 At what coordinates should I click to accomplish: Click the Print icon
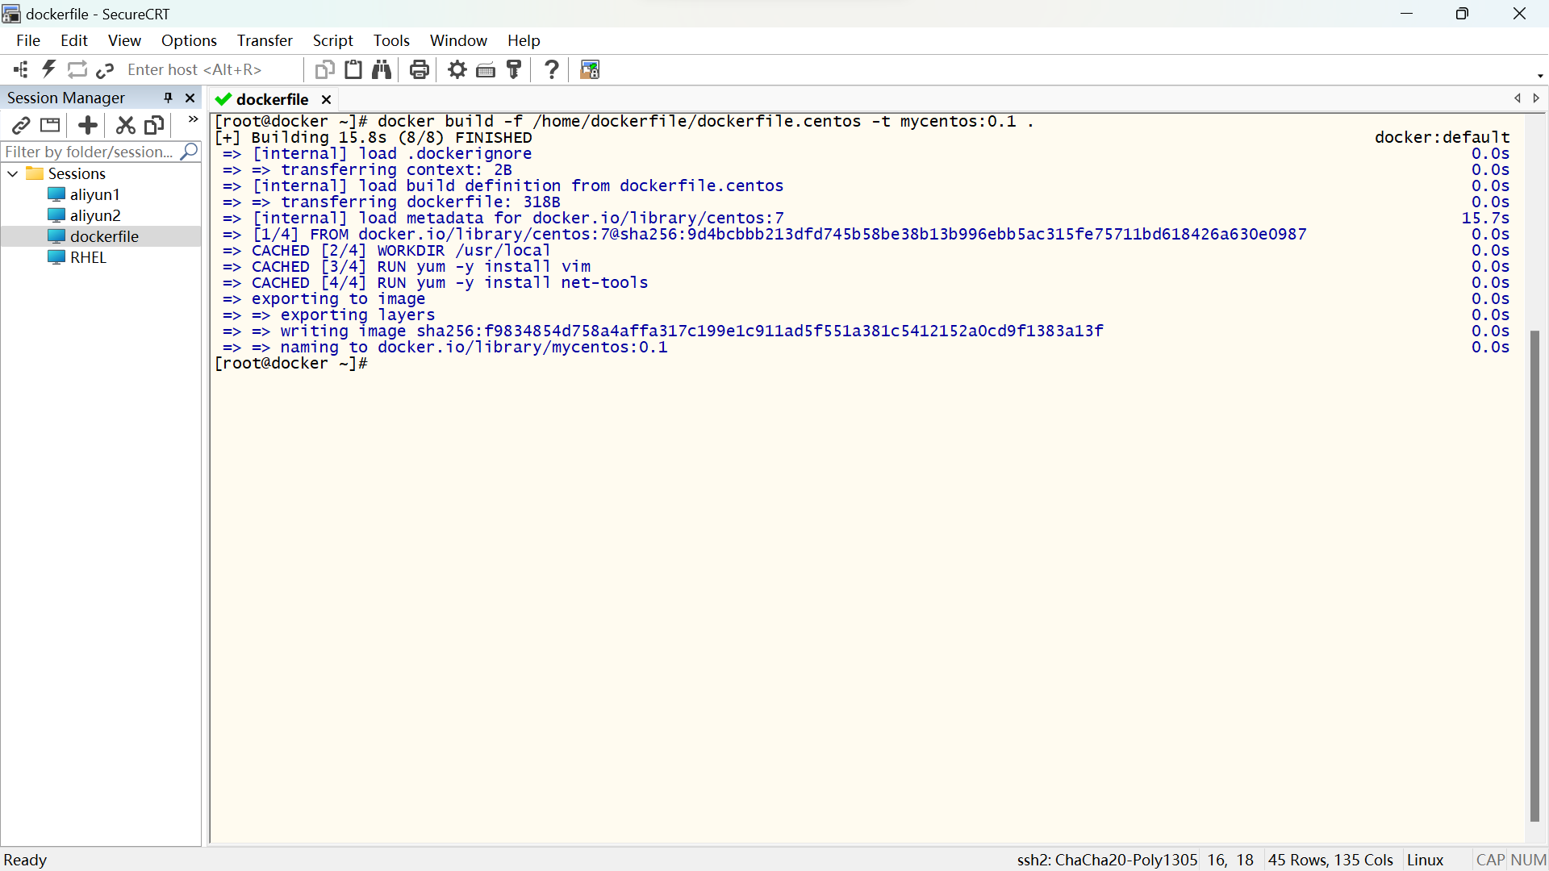[419, 69]
